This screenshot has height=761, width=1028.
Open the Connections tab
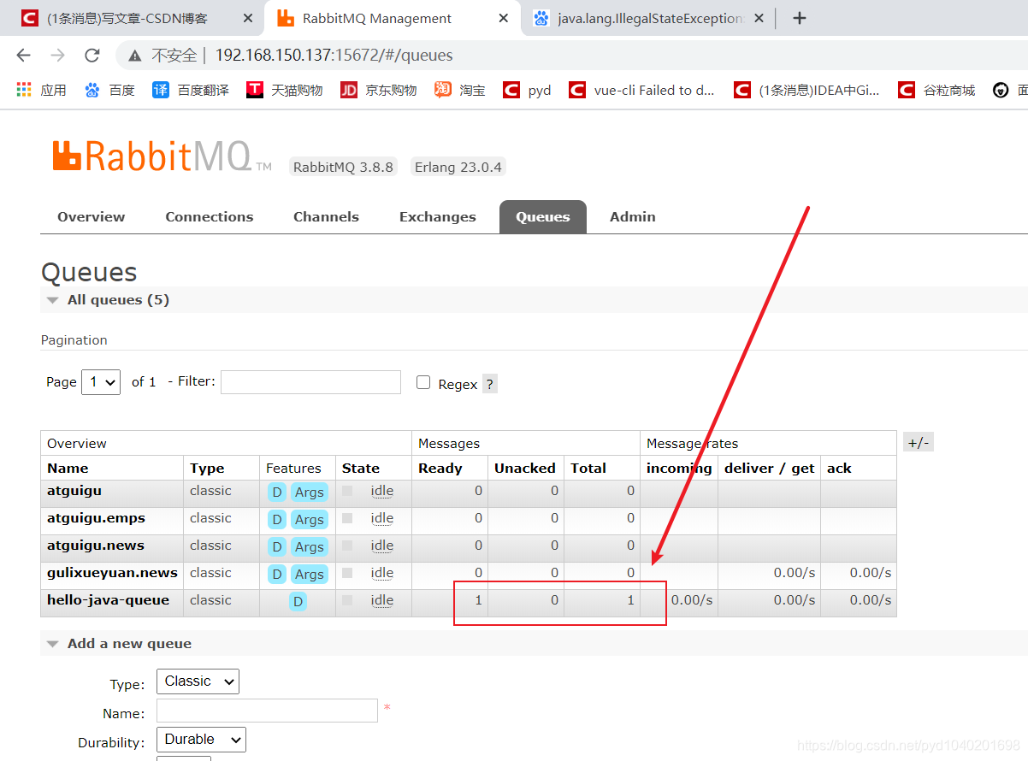[210, 216]
